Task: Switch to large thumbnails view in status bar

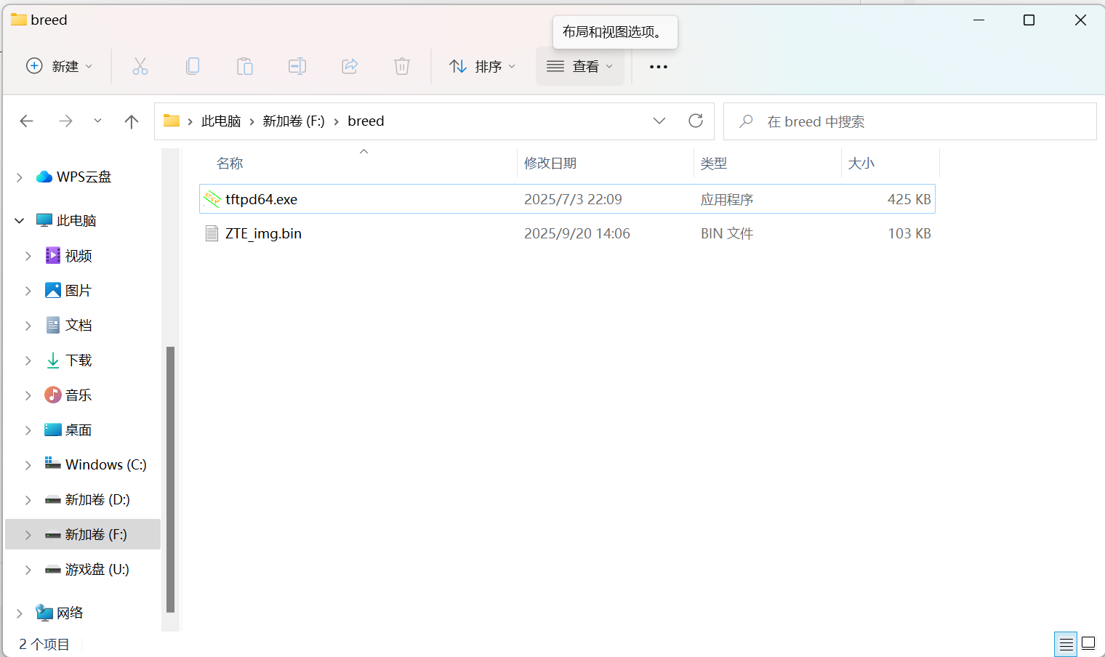Action: pyautogui.click(x=1088, y=644)
